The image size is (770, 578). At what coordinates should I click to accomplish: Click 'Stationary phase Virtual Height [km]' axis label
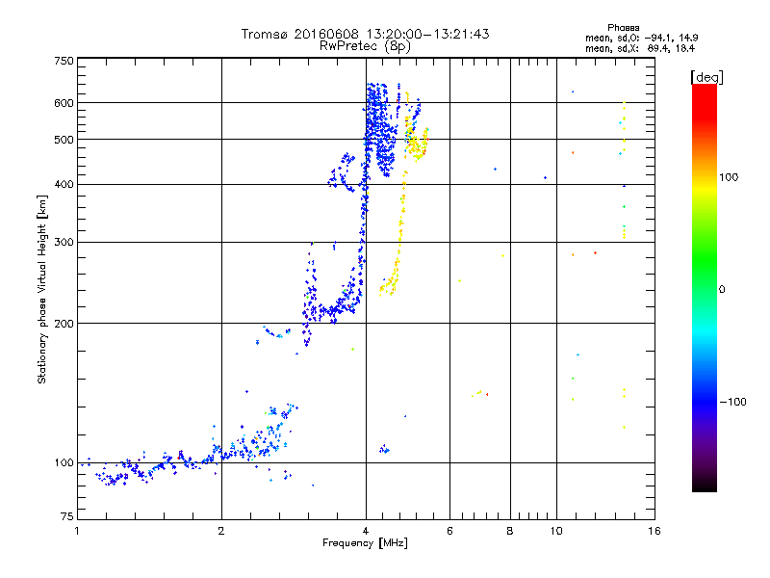click(x=42, y=289)
